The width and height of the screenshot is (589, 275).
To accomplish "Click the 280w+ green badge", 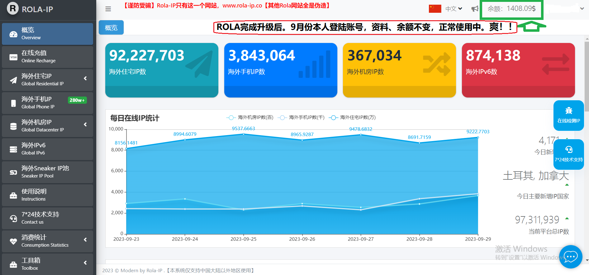I will tap(77, 100).
